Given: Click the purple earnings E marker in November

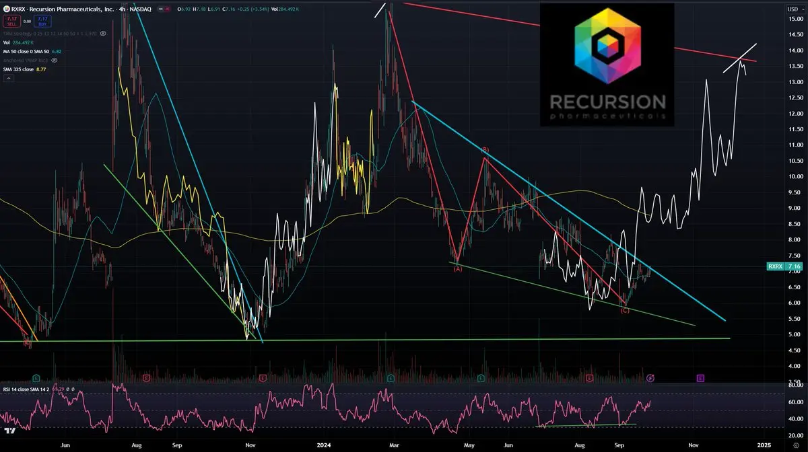Looking at the screenshot, I should click(x=701, y=379).
